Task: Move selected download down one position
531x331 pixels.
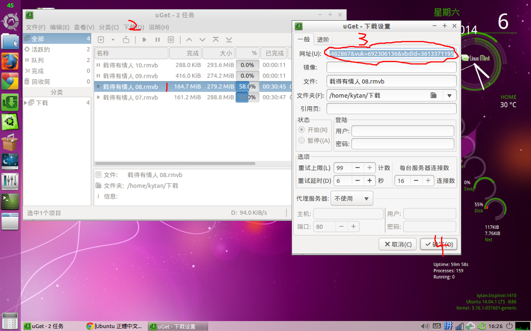Action: 202,40
